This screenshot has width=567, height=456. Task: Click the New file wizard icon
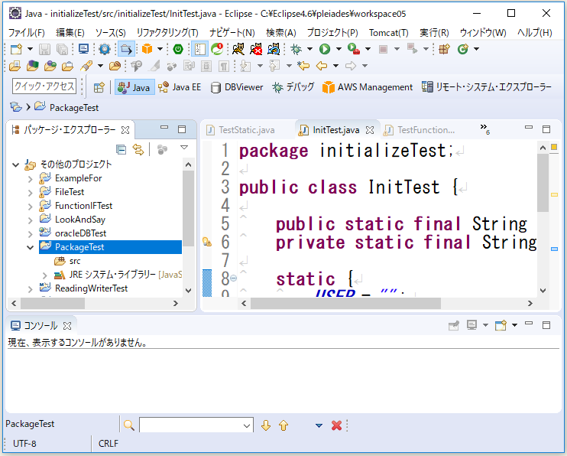click(16, 49)
